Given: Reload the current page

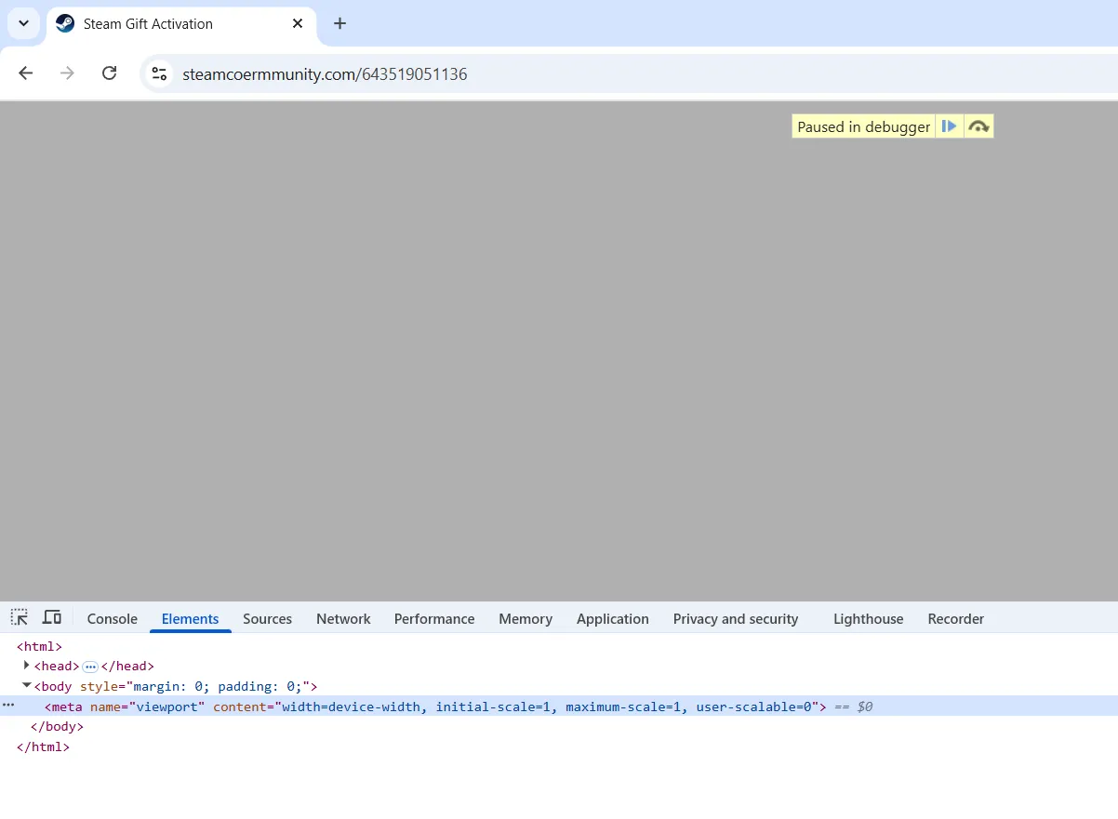Looking at the screenshot, I should [109, 73].
